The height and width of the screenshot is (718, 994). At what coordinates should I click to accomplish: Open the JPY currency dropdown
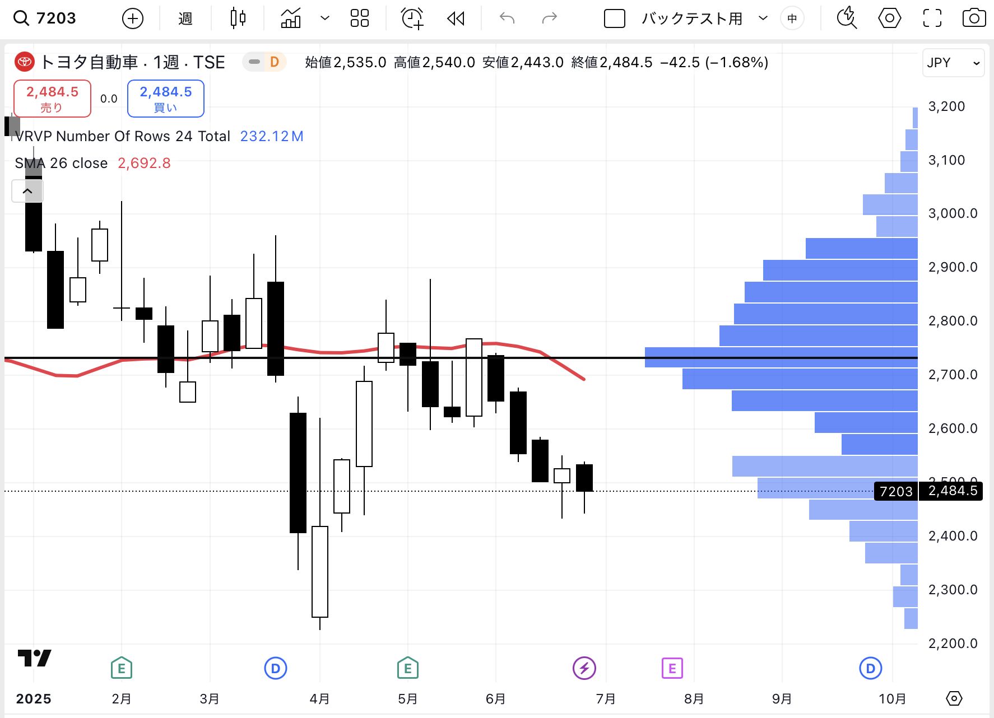(953, 63)
